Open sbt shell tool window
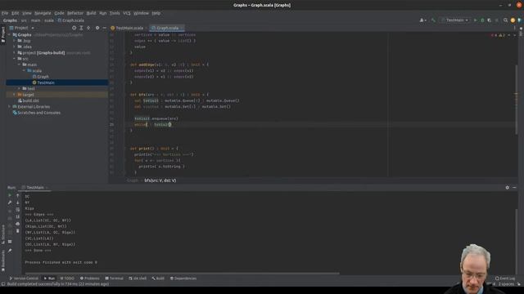 click(x=138, y=278)
